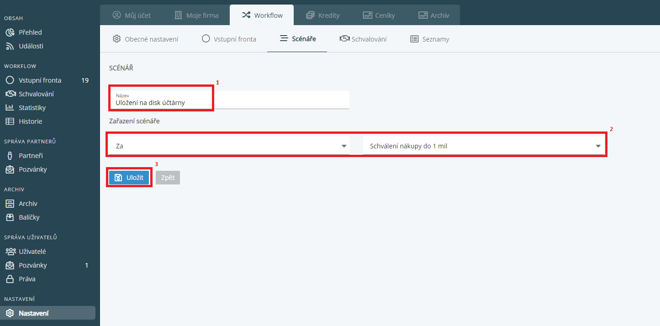Click the Archiv icon in sidebar
Viewport: 660px width, 326px height.
[x=10, y=204]
